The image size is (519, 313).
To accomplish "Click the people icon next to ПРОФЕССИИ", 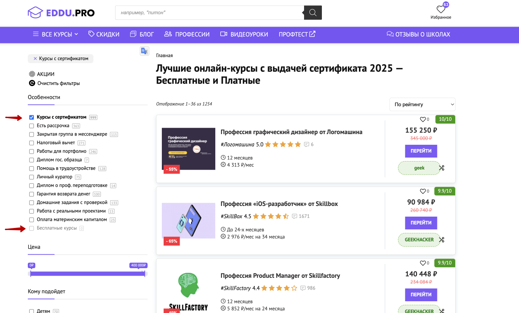I will [x=168, y=34].
